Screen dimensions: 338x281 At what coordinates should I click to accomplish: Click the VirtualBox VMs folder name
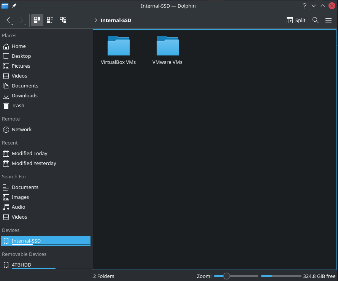[118, 62]
